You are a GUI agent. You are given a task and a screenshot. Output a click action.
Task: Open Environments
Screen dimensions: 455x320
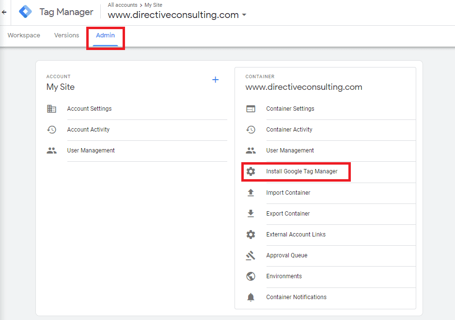(284, 276)
